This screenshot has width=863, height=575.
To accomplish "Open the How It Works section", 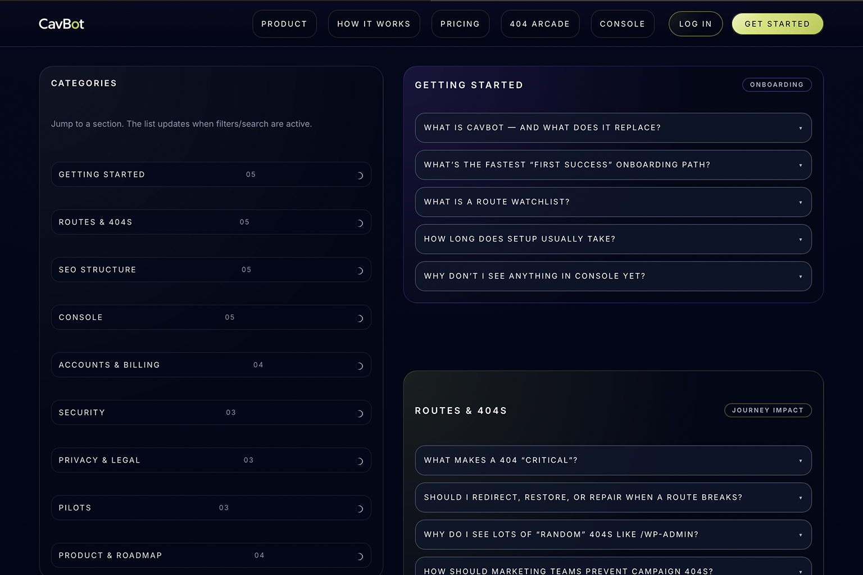I will 374,24.
